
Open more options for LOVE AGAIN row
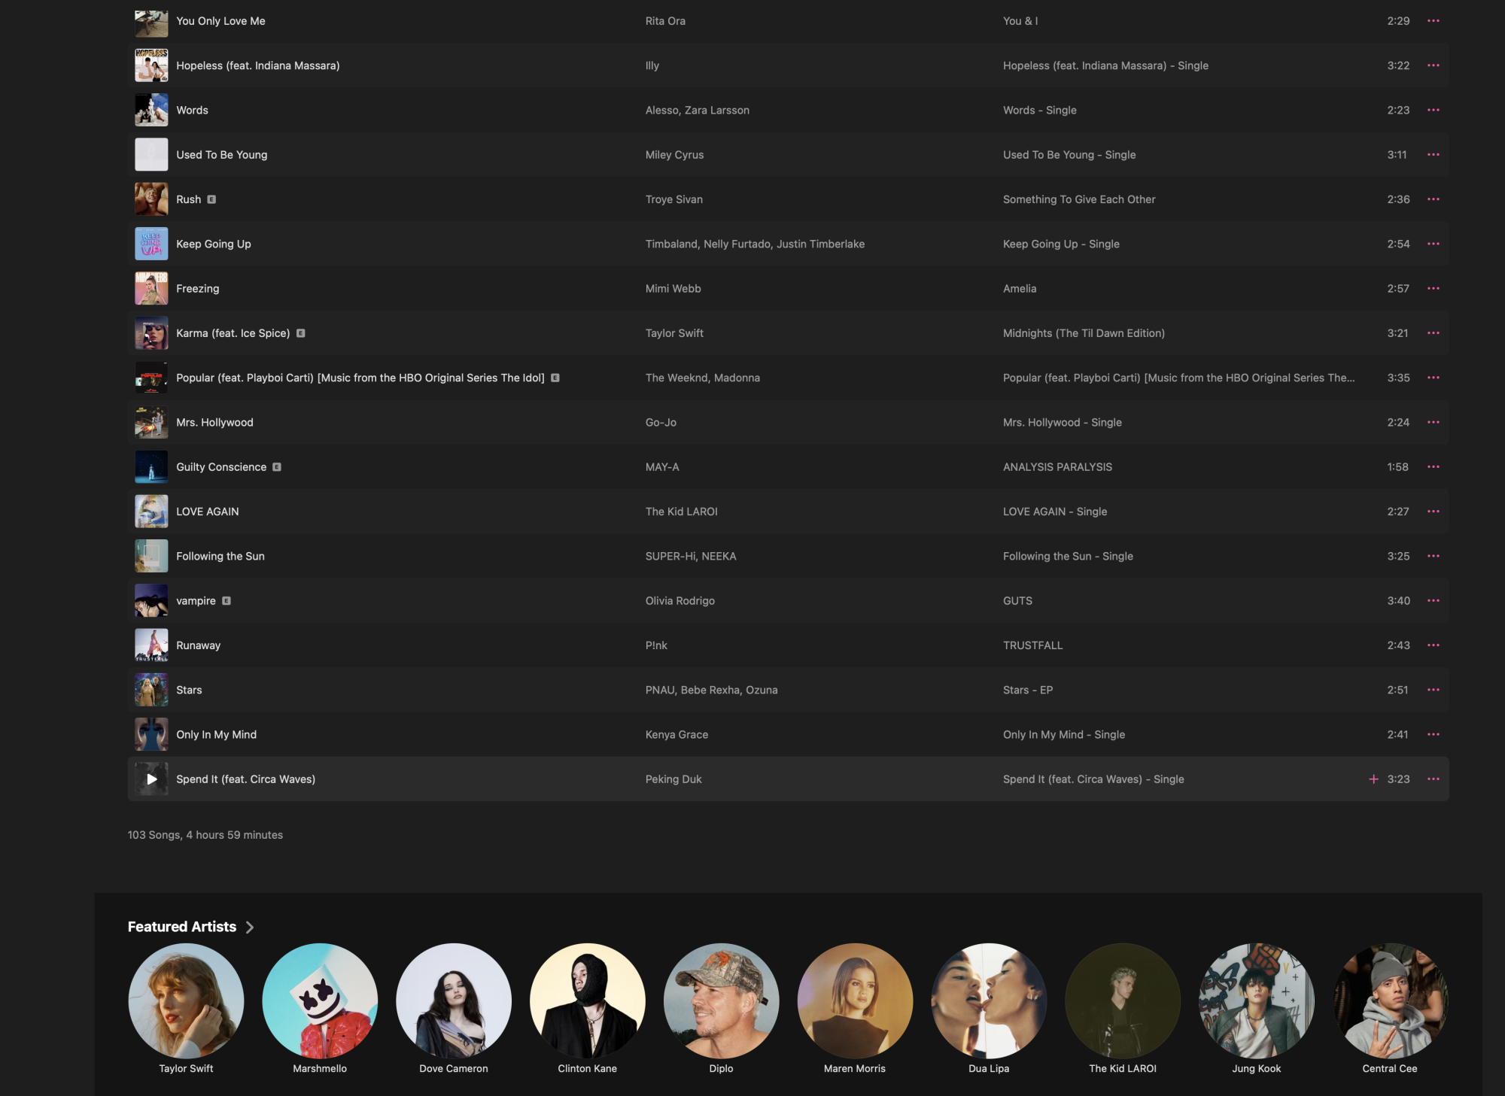pyautogui.click(x=1433, y=512)
